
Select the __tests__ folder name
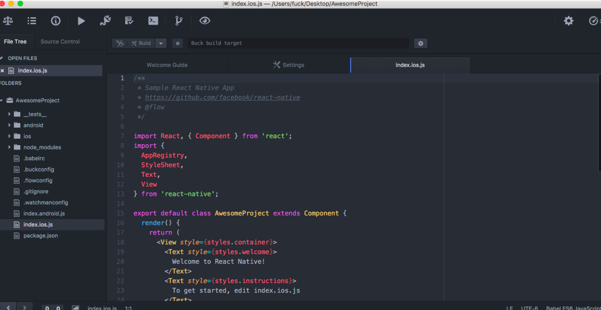pyautogui.click(x=35, y=114)
